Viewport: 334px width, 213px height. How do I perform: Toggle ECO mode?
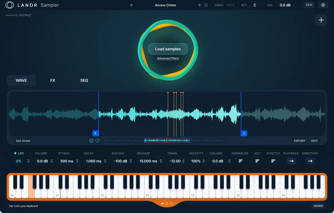[309, 5]
